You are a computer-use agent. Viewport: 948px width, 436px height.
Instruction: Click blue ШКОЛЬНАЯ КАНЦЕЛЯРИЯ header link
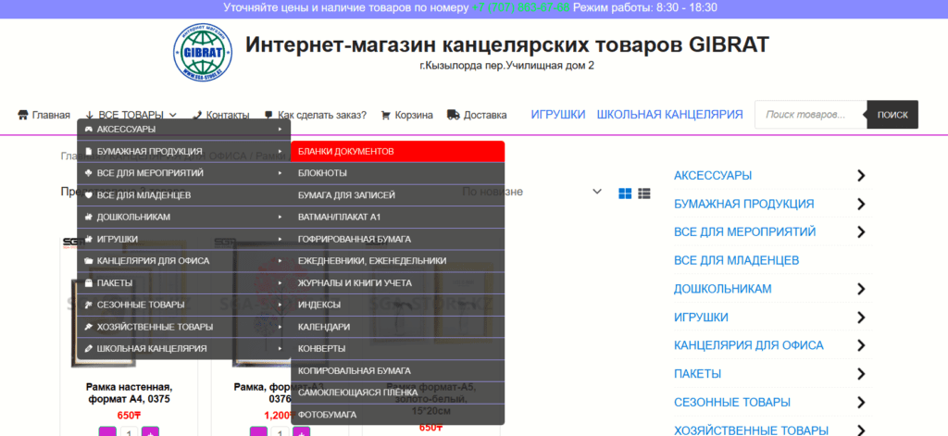670,114
